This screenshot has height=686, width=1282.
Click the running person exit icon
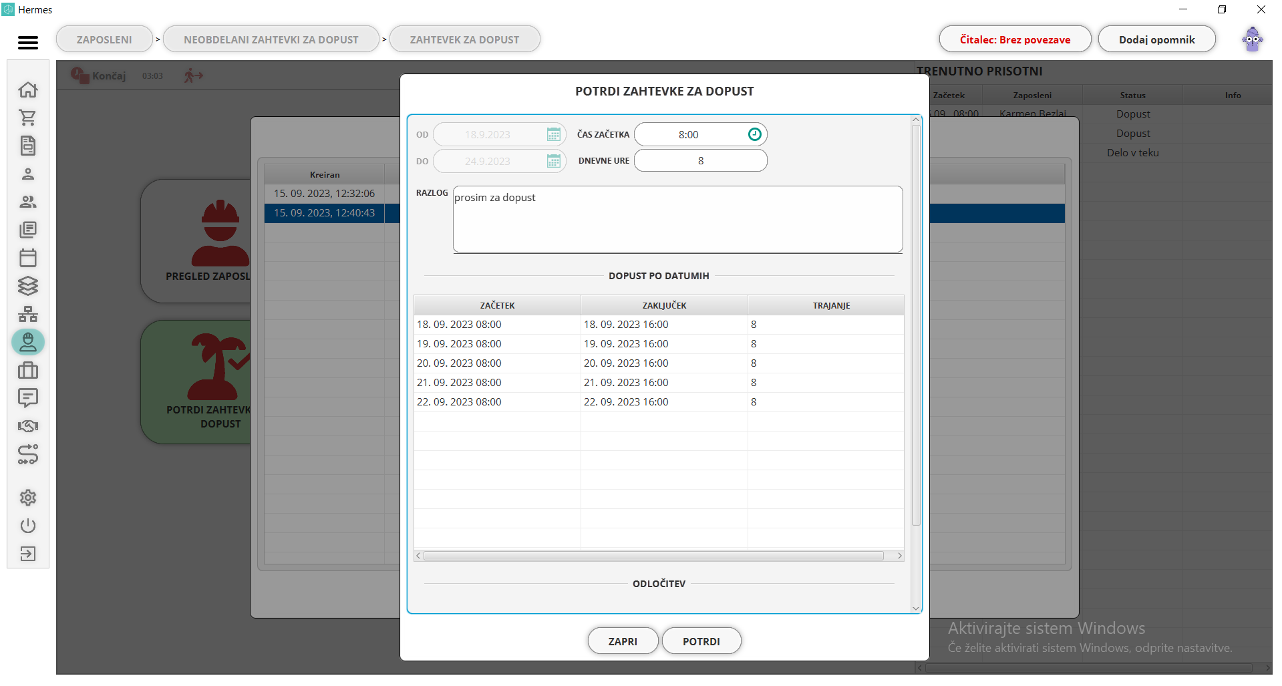tap(194, 75)
